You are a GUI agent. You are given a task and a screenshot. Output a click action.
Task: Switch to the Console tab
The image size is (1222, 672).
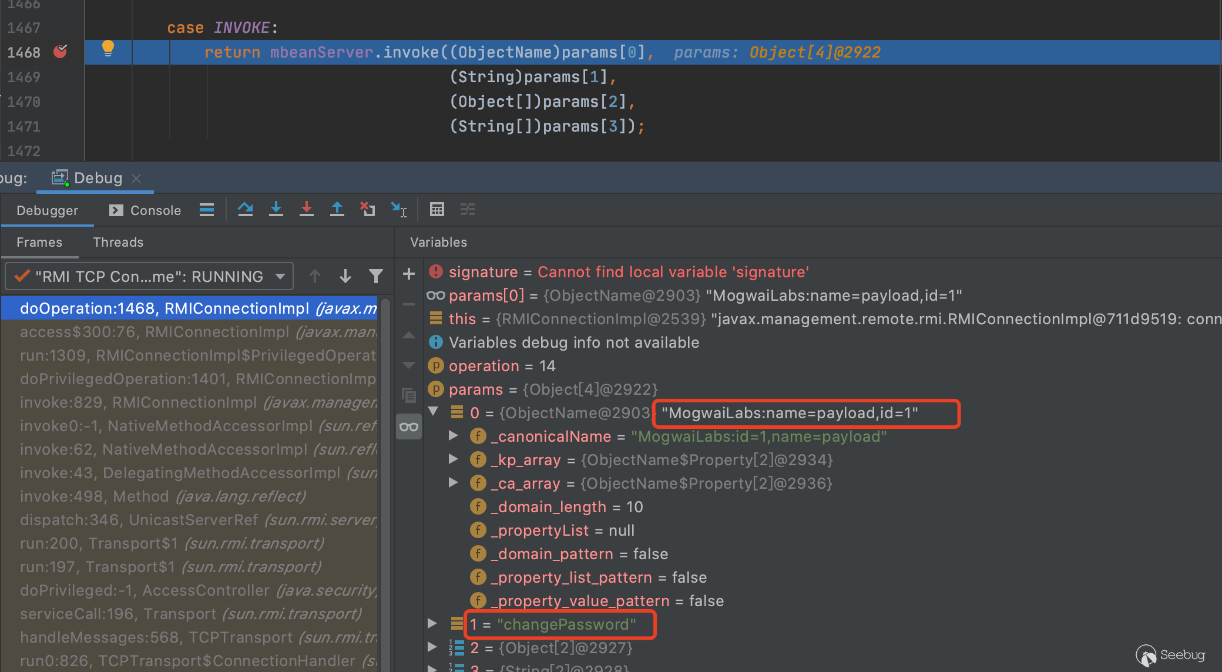coord(146,210)
